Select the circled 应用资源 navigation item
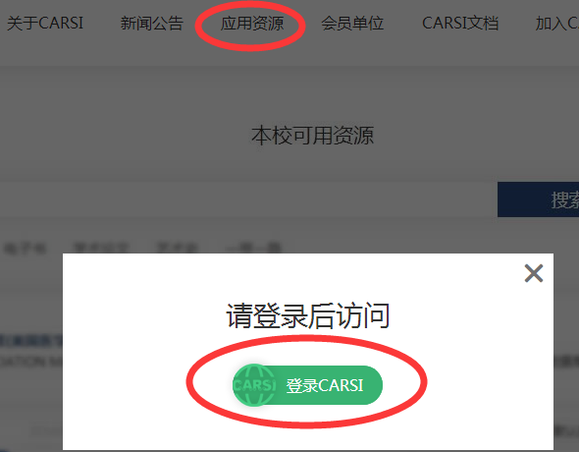Image resolution: width=579 pixels, height=452 pixels. pyautogui.click(x=252, y=24)
